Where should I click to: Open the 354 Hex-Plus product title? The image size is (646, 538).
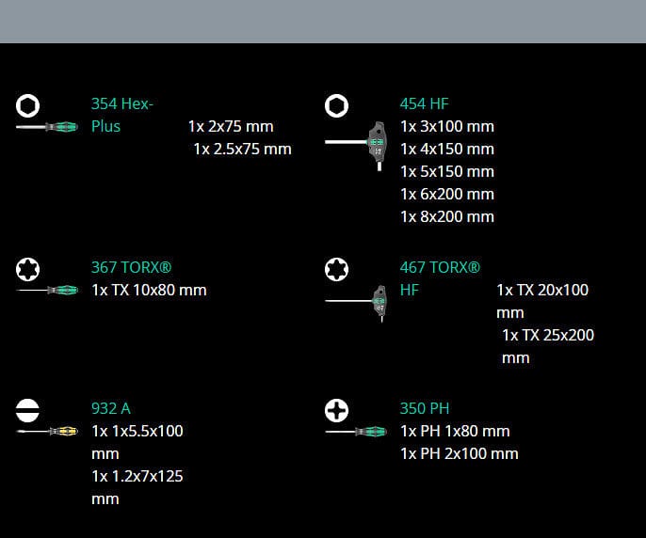click(121, 115)
